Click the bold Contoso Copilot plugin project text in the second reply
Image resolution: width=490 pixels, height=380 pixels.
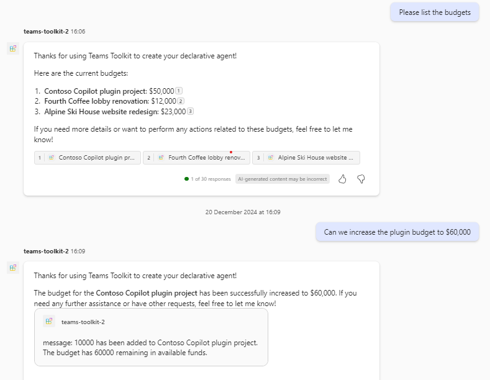[x=147, y=293]
